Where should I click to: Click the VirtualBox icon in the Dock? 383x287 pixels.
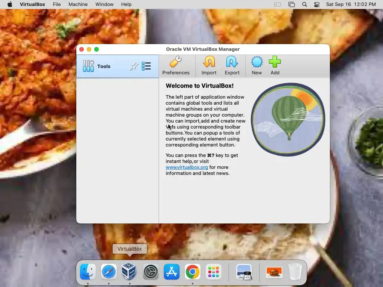129,271
